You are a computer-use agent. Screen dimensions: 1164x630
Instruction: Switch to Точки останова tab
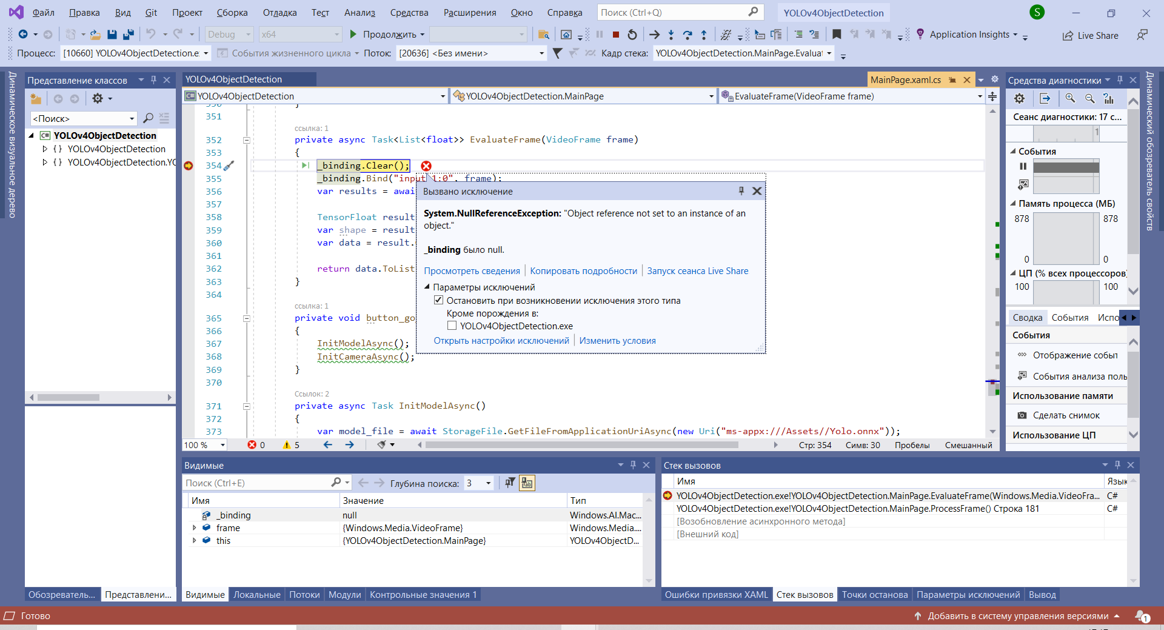pos(875,595)
